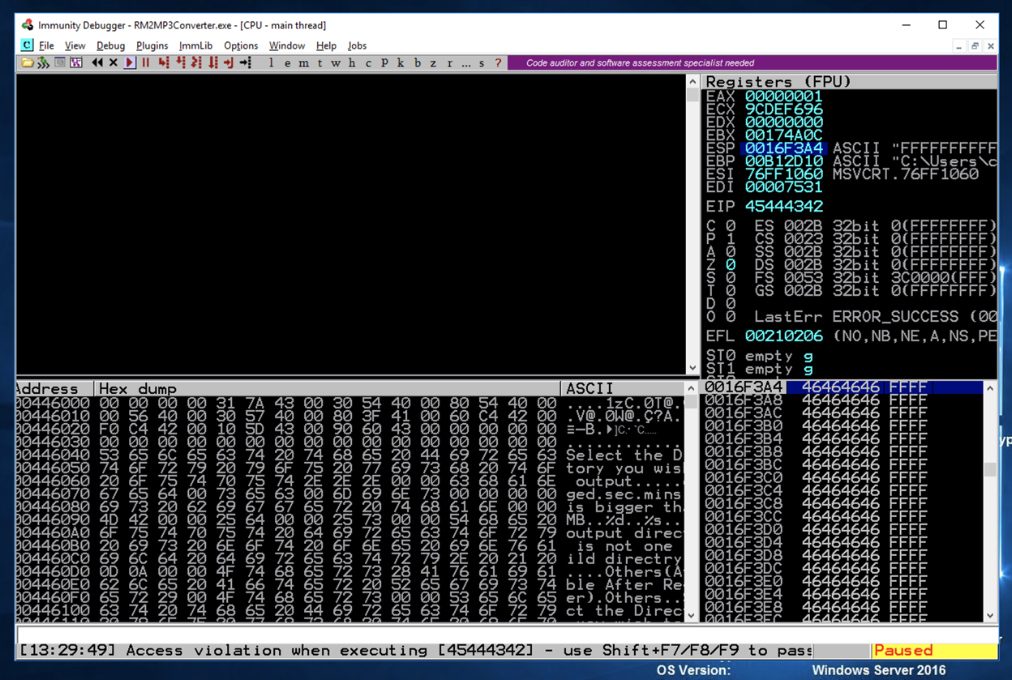The height and width of the screenshot is (680, 1012).
Task: Select dump row at address 00446040
Action: 350,455
